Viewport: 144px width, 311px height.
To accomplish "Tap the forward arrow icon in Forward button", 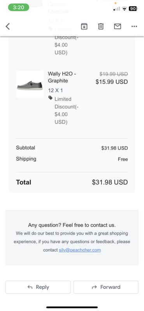I will click(95, 287).
